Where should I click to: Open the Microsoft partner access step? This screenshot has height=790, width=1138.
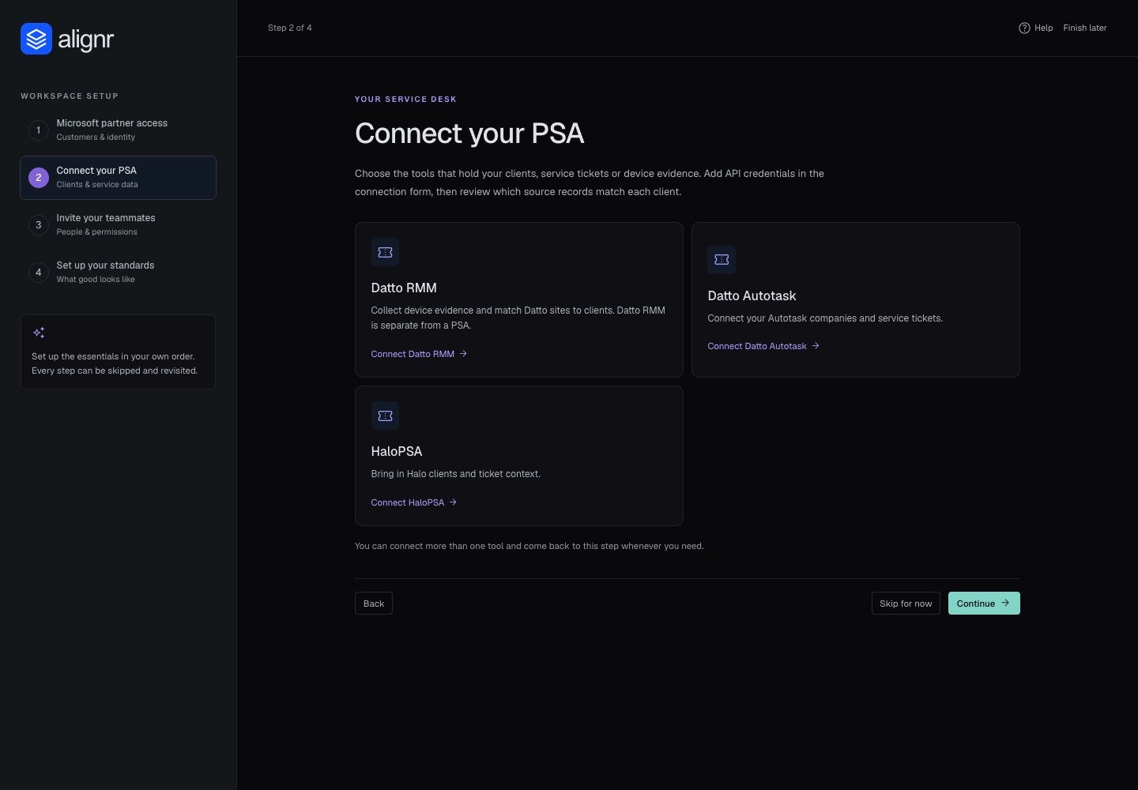pos(118,130)
